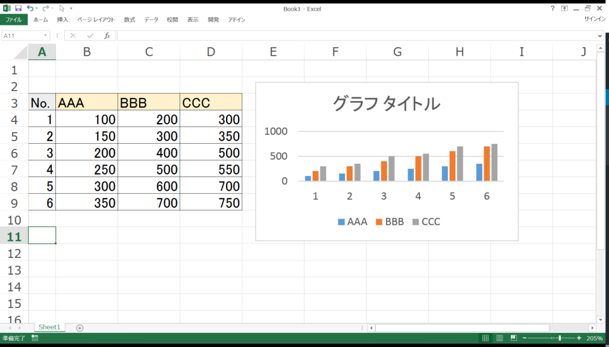Viewport: 609px width, 347px height.
Task: Undo the last action via Quick Access Toolbar
Action: (31, 8)
